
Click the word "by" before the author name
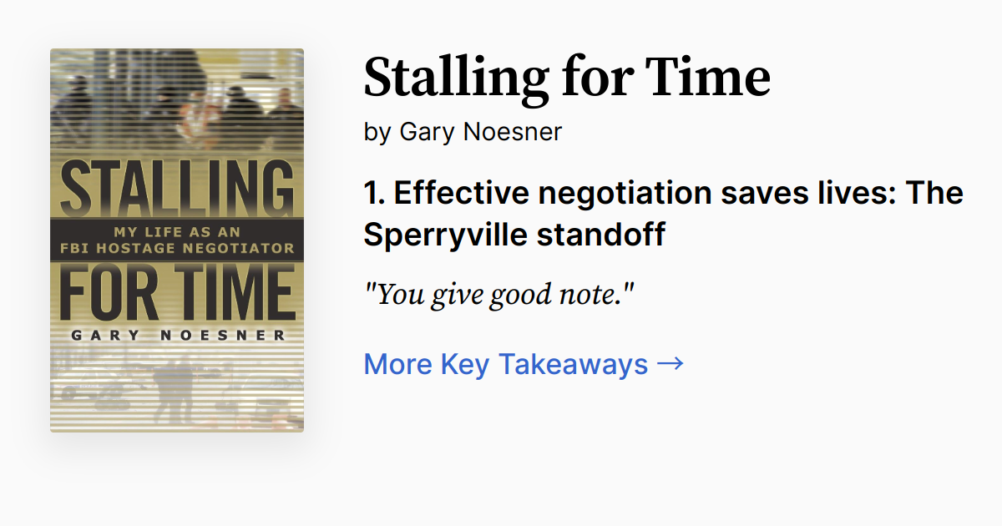[377, 133]
